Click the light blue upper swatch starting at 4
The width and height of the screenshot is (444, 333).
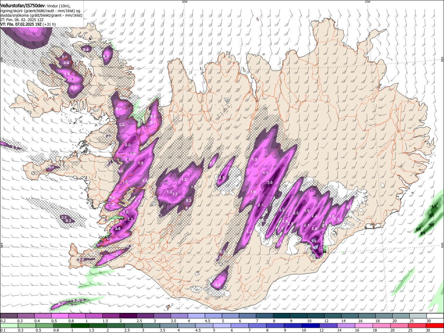click(x=196, y=316)
